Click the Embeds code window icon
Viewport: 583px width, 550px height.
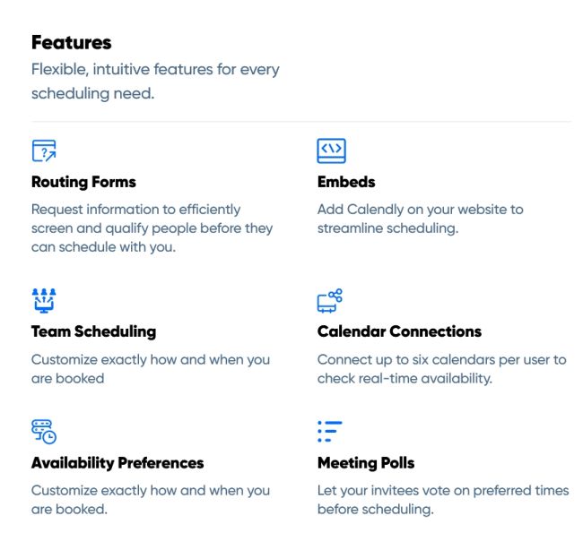tap(331, 150)
